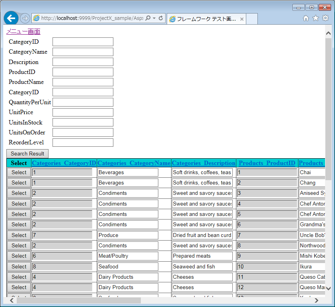Click Select button for the Ikura row
This screenshot has height=307, width=335.
[19, 266]
